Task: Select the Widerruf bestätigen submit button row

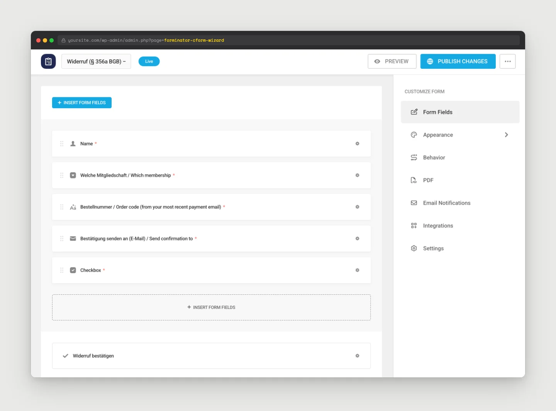Action: 212,356
